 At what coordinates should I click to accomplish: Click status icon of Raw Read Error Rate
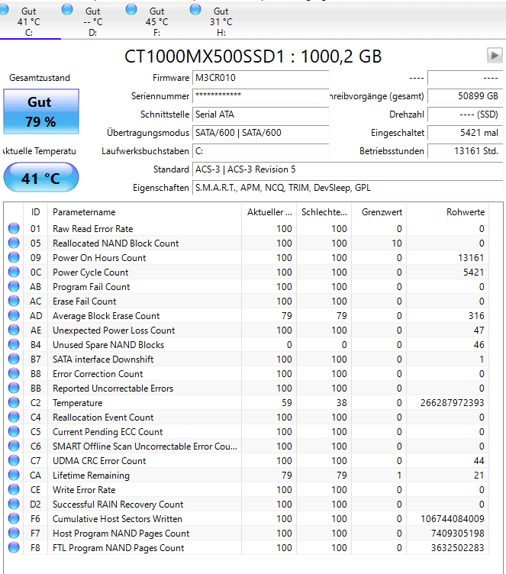(14, 228)
